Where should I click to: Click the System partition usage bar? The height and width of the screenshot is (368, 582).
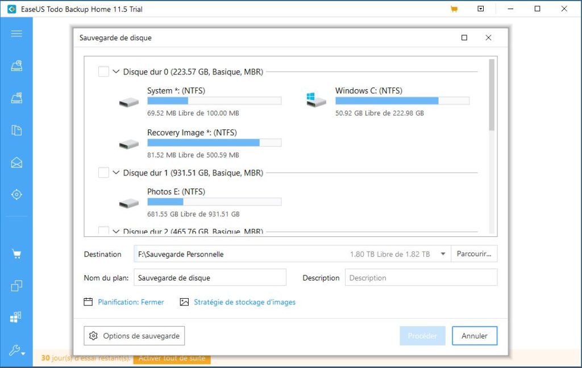(214, 101)
